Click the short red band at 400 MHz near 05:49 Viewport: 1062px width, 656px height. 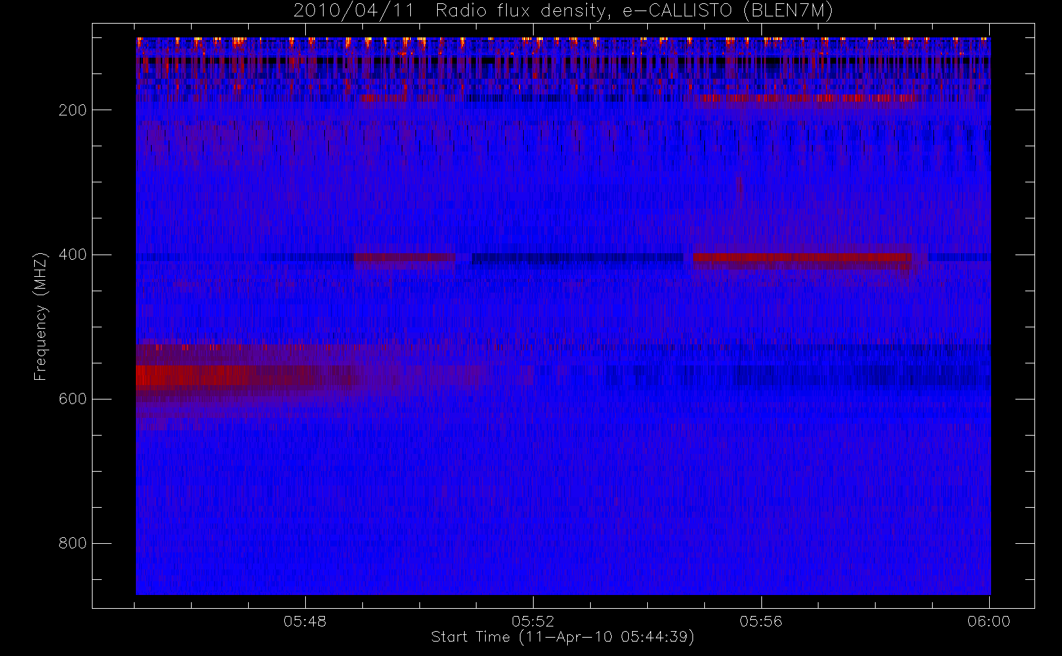point(404,258)
